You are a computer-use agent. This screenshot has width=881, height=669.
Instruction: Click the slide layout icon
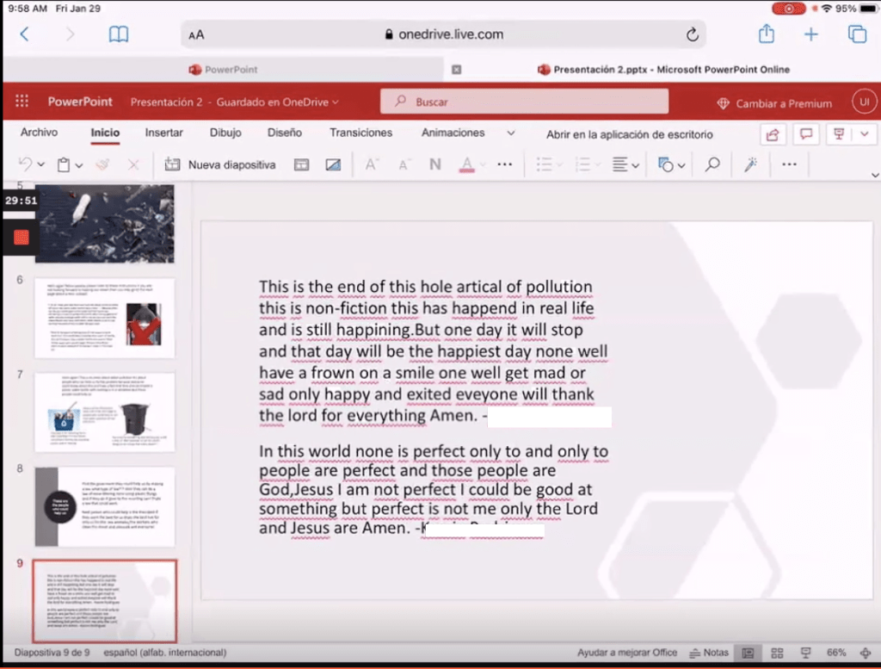pyautogui.click(x=301, y=164)
